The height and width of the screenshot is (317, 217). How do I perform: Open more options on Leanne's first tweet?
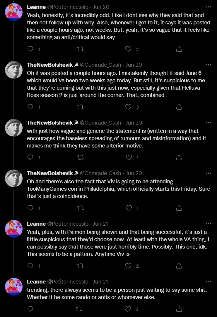point(209,7)
